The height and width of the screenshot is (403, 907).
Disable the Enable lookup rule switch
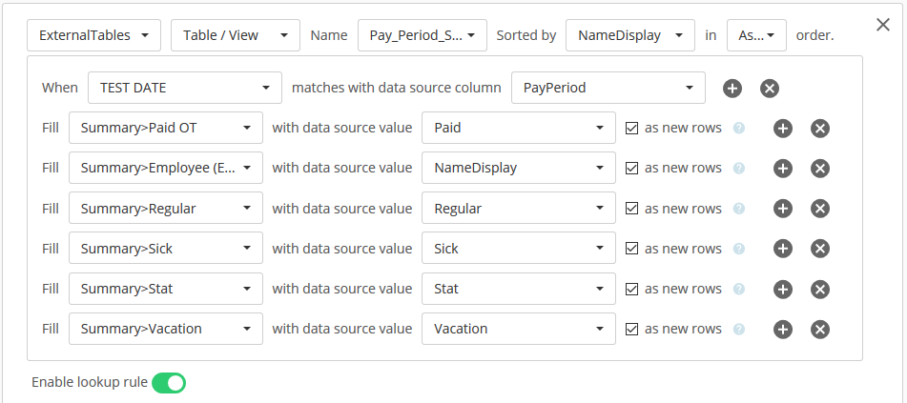[169, 383]
